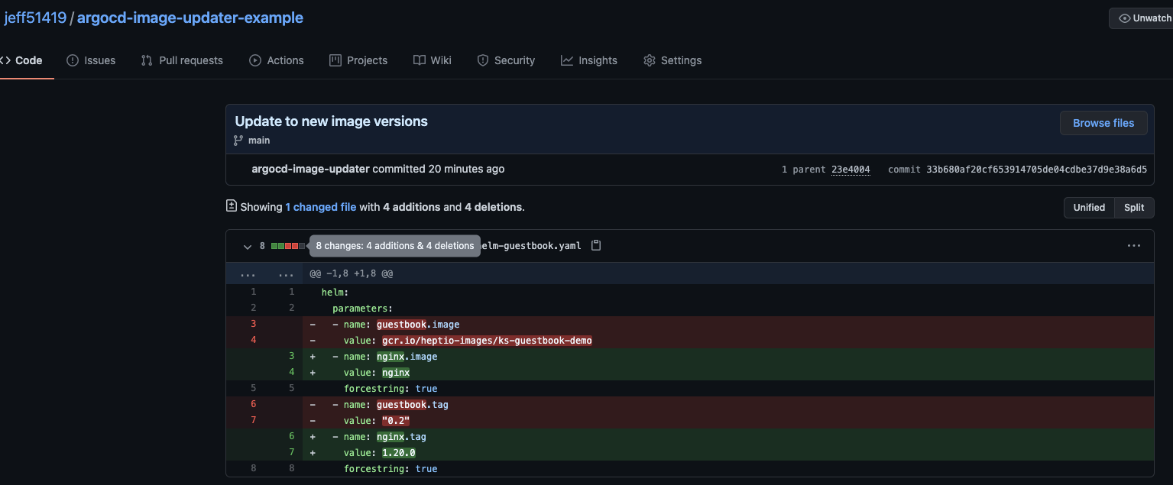Open the Projects tab
Viewport: 1173px width, 485px height.
(358, 60)
